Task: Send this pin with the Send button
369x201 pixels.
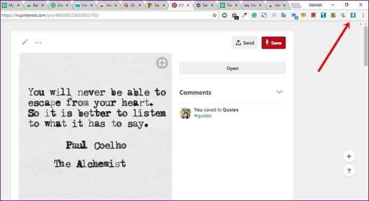Action: pyautogui.click(x=245, y=43)
